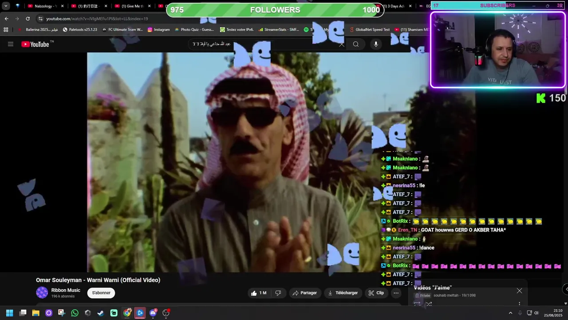Like the video with thumbs up
Image resolution: width=568 pixels, height=320 pixels.
(x=259, y=293)
